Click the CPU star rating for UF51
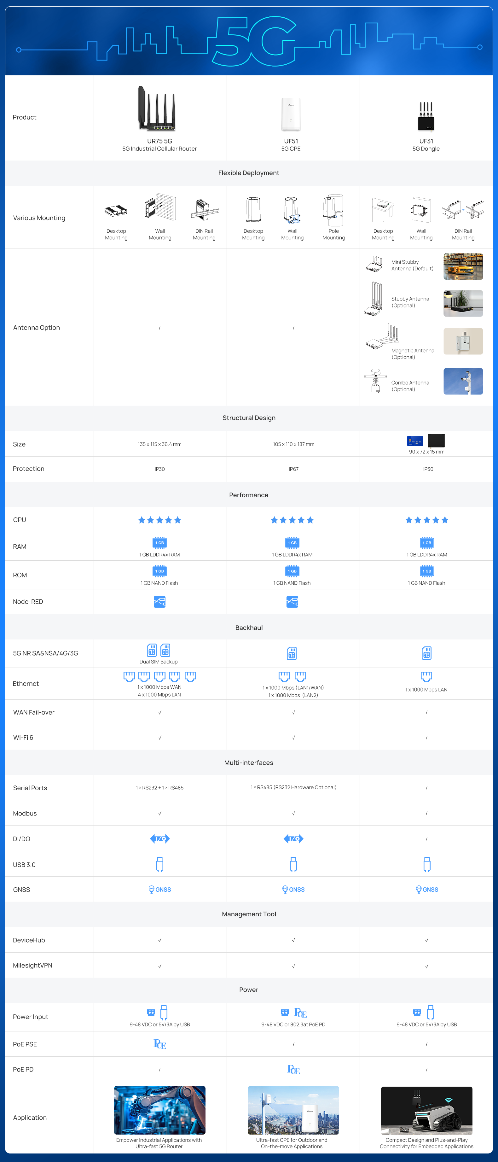498x1162 pixels. (x=292, y=520)
